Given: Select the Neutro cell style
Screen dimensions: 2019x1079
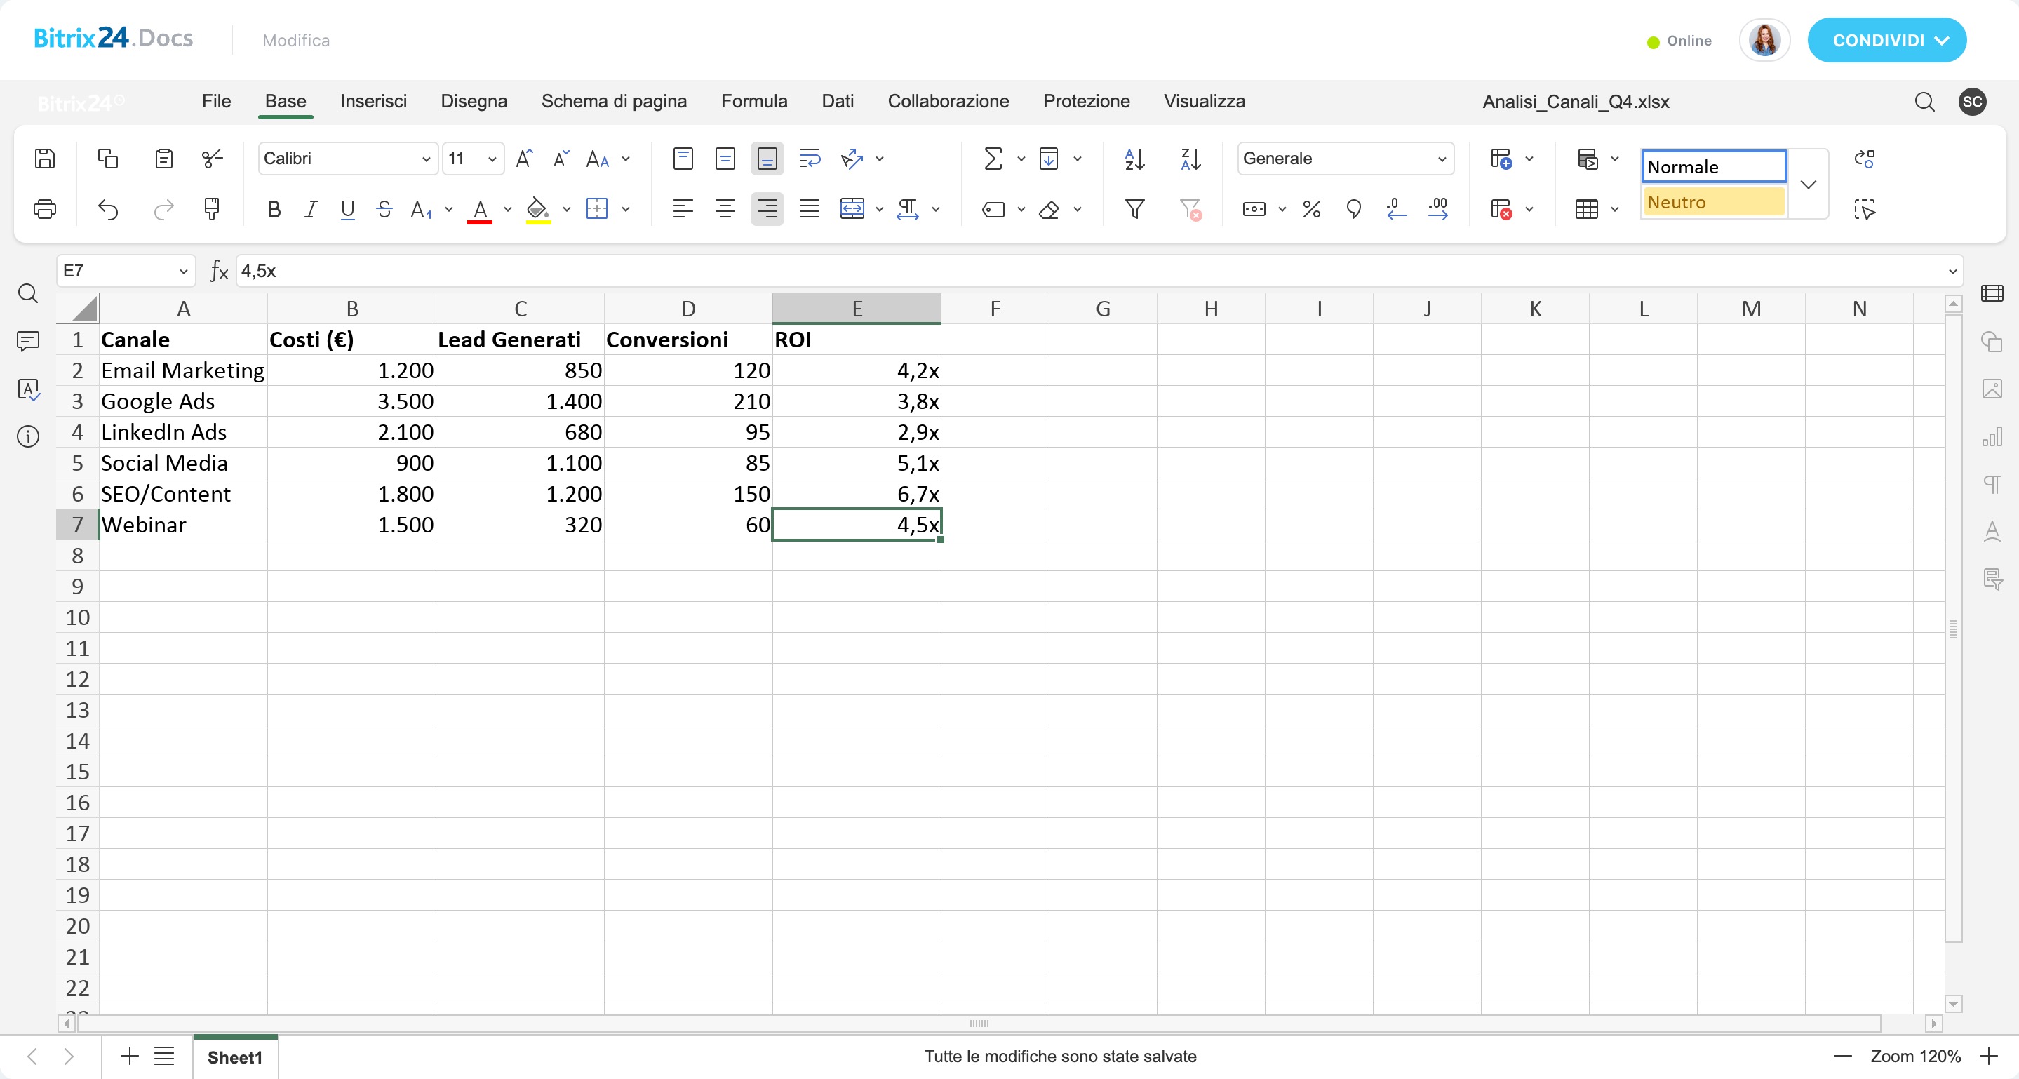Looking at the screenshot, I should tap(1713, 202).
